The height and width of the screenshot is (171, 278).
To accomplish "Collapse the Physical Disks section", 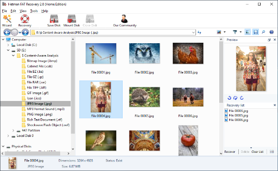I will pyautogui.click(x=3, y=146).
